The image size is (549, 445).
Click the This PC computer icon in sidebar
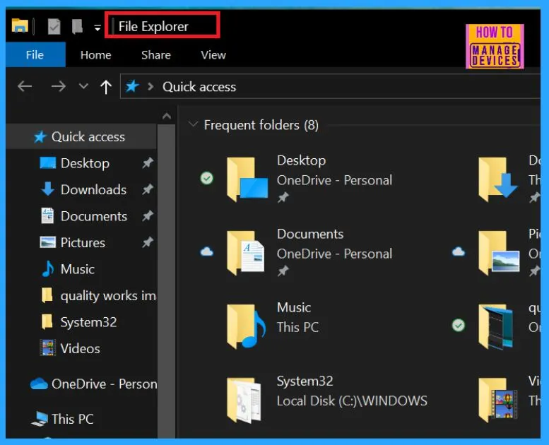click(40, 419)
